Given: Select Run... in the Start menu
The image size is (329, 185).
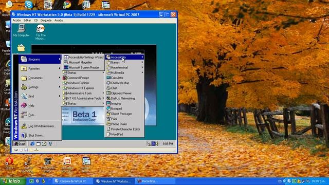Looking at the screenshot, I should tap(40, 115).
